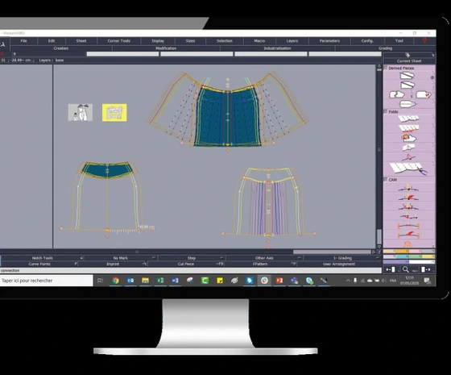Open the Other Axis dropdown
The image size is (451, 375).
click(264, 258)
